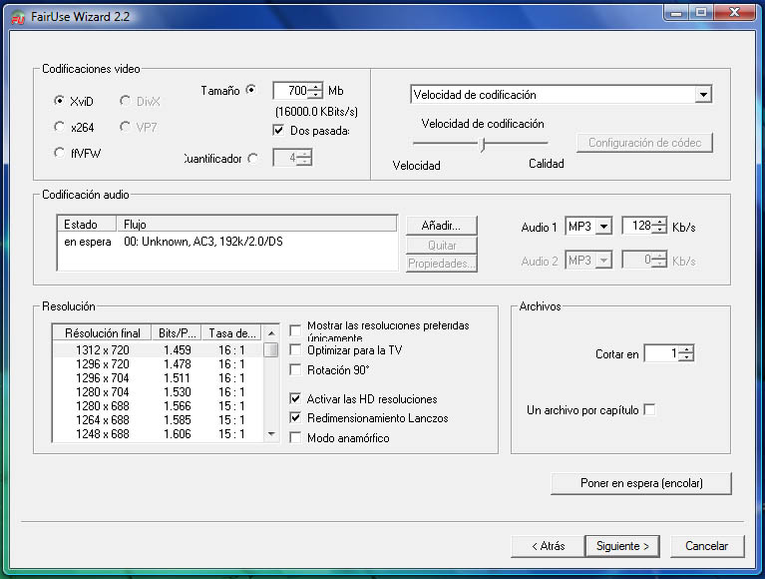Click Poner en espera (encolar) button
Screen dimensions: 765x579
click(641, 483)
